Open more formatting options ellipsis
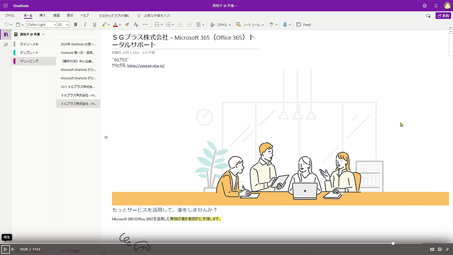 click(145, 24)
